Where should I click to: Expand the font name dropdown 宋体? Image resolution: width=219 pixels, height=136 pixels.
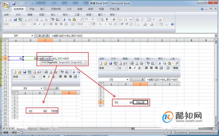(x=20, y=24)
